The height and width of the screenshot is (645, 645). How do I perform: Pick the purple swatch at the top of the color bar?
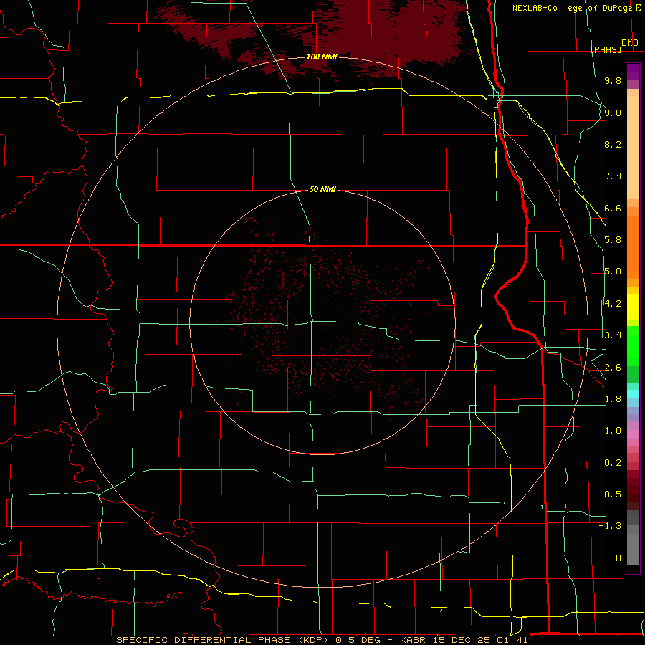[x=633, y=72]
